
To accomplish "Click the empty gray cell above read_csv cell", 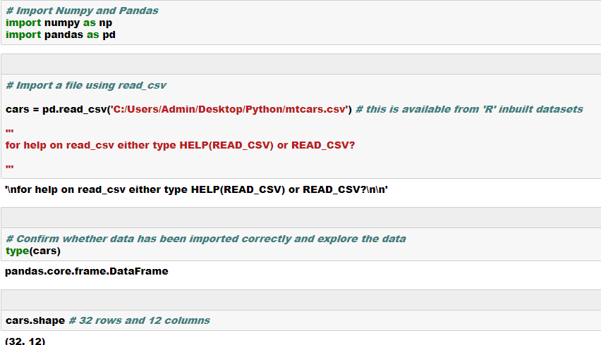I will click(x=301, y=64).
